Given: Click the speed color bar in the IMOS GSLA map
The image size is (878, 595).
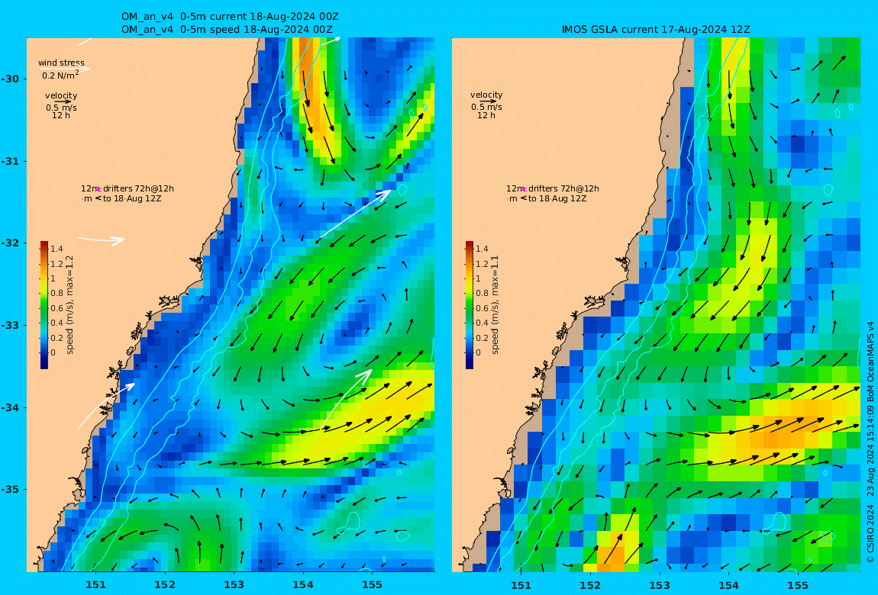Looking at the screenshot, I should click(x=470, y=305).
